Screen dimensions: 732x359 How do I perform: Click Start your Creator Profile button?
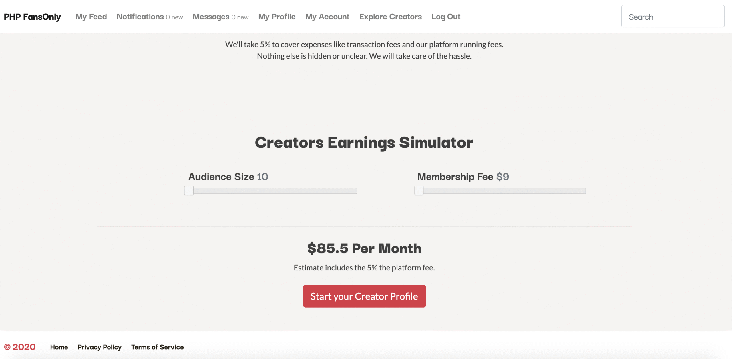pyautogui.click(x=364, y=296)
